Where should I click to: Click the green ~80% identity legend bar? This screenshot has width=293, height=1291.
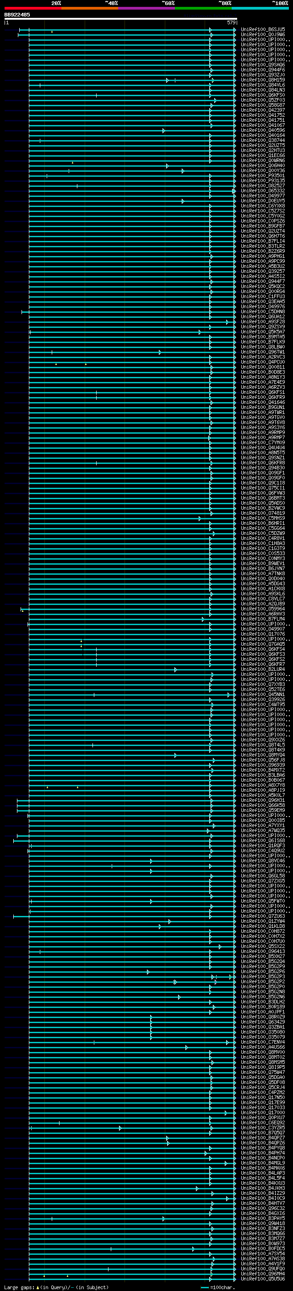coord(203,8)
